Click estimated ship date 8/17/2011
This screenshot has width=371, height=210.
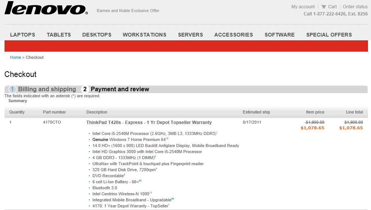pos(252,122)
